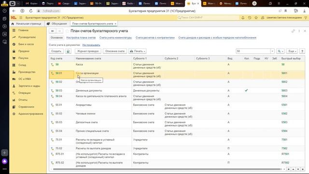The height and width of the screenshot is (174, 309).
Task: Open help question mark button
Action: click(302, 51)
